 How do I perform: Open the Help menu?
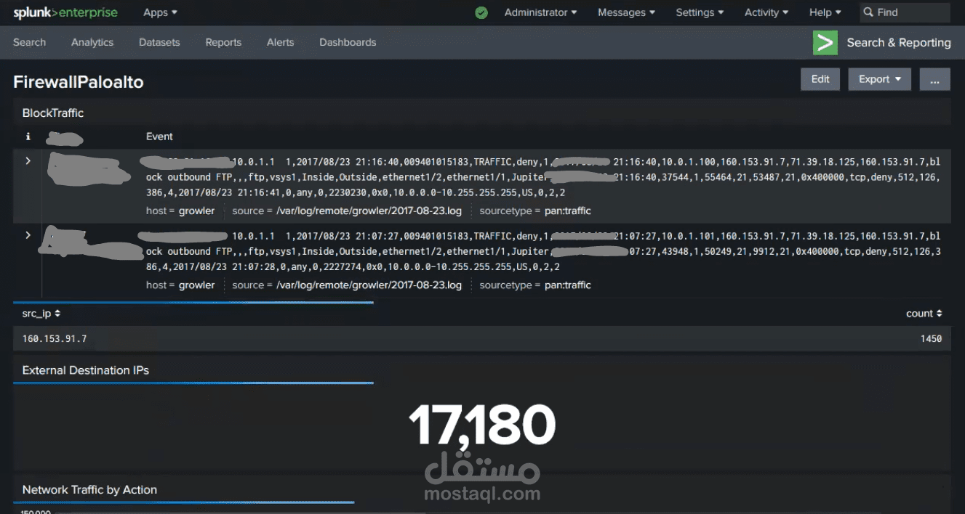tap(825, 12)
